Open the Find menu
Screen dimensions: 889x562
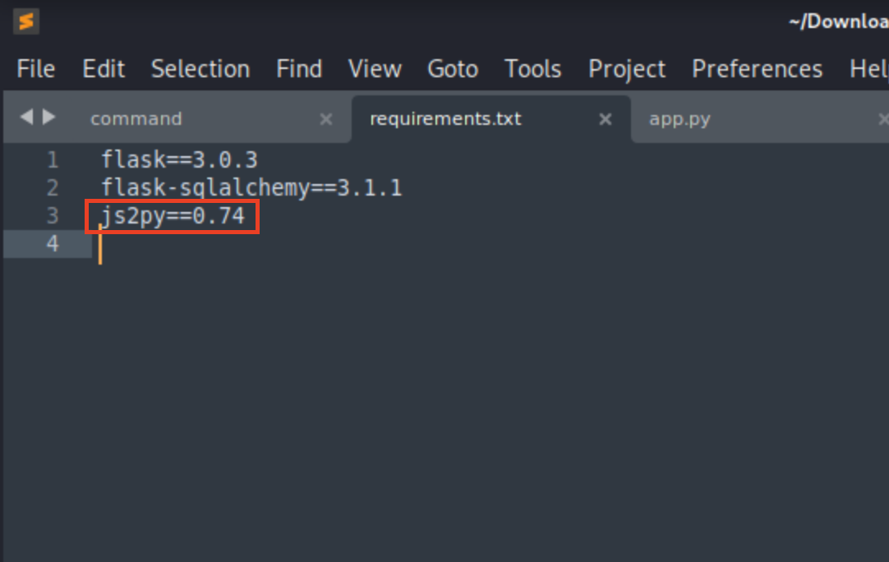coord(298,69)
